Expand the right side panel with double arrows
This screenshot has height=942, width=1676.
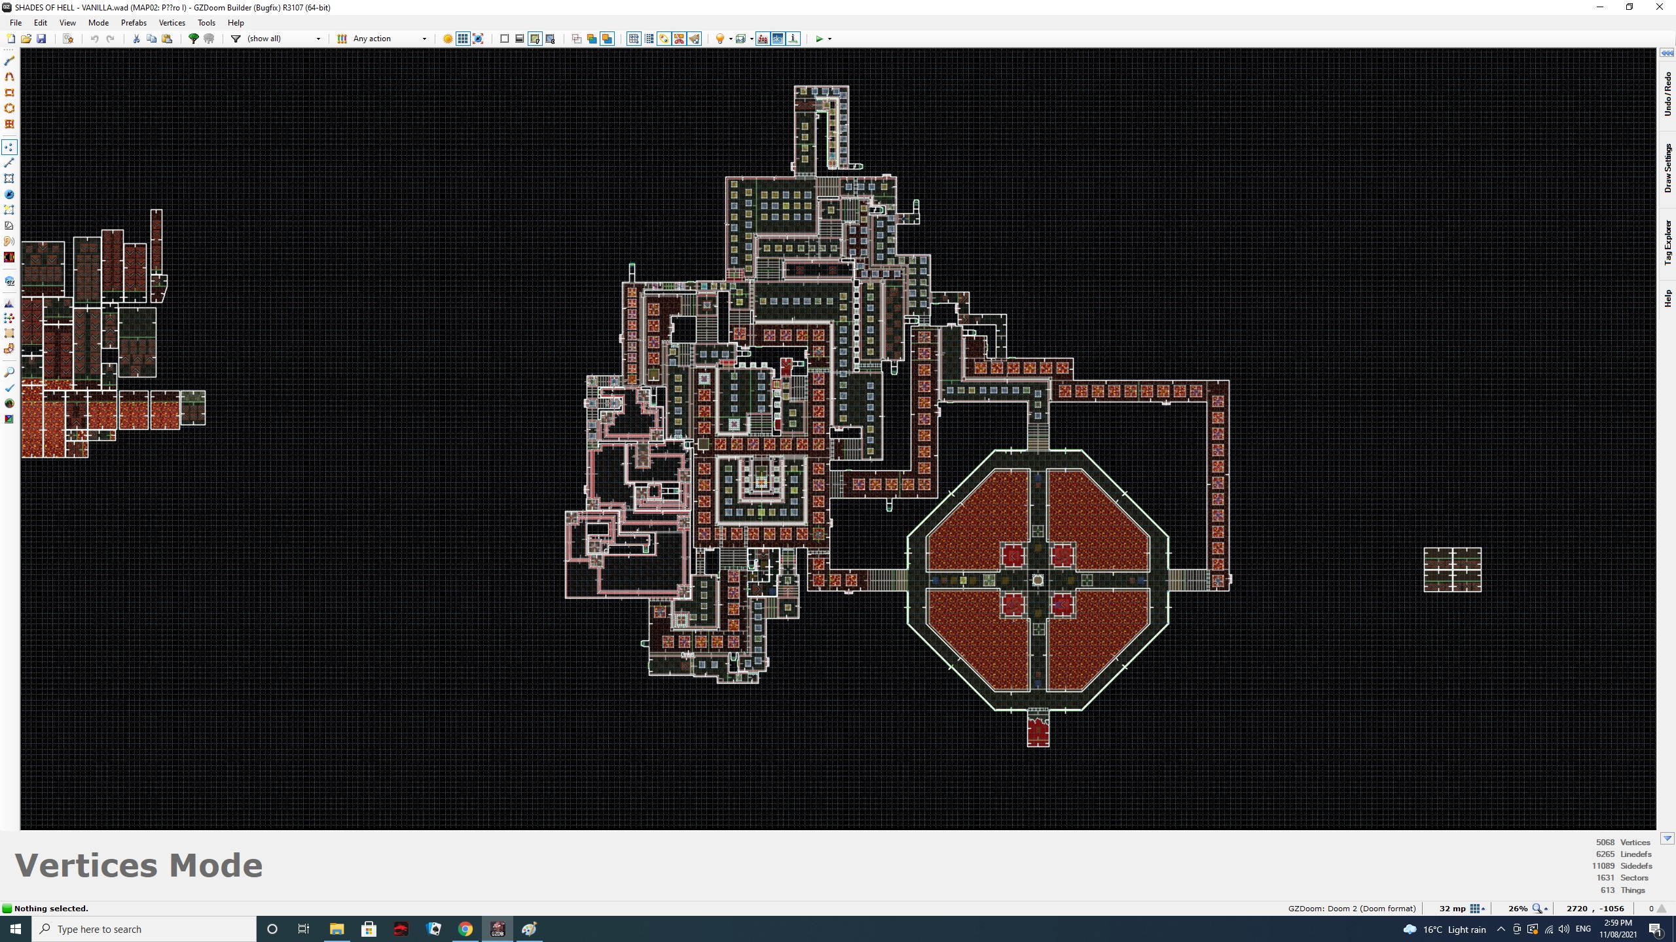[1667, 53]
